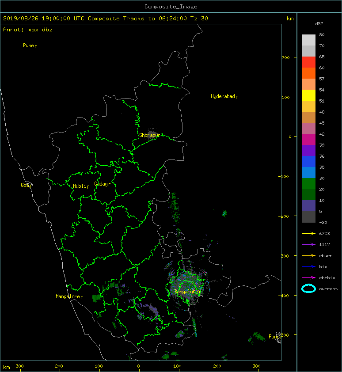Image resolution: width=342 pixels, height=372 pixels.
Task: Select the Pondi city label
Action: (275, 337)
